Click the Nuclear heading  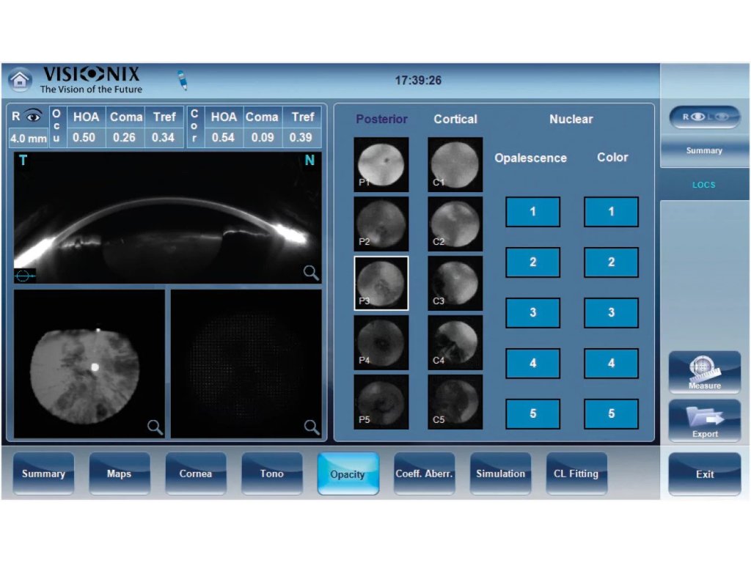coord(571,119)
